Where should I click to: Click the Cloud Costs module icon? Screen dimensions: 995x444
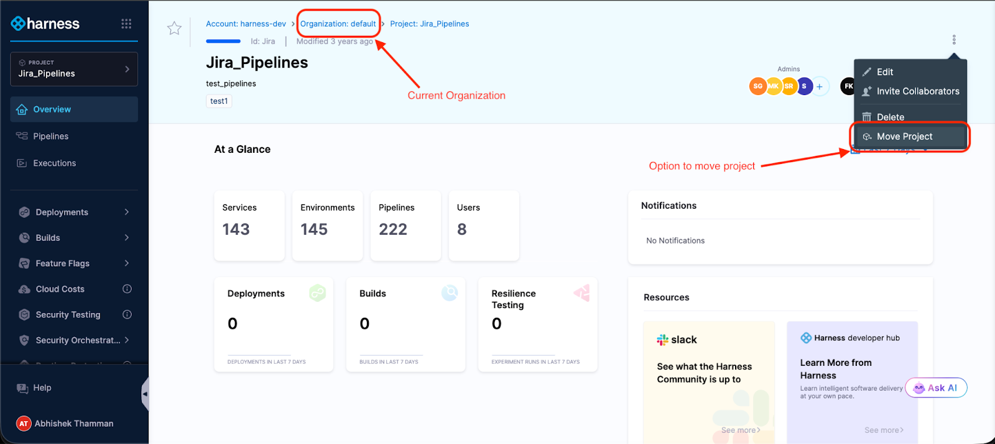point(24,289)
